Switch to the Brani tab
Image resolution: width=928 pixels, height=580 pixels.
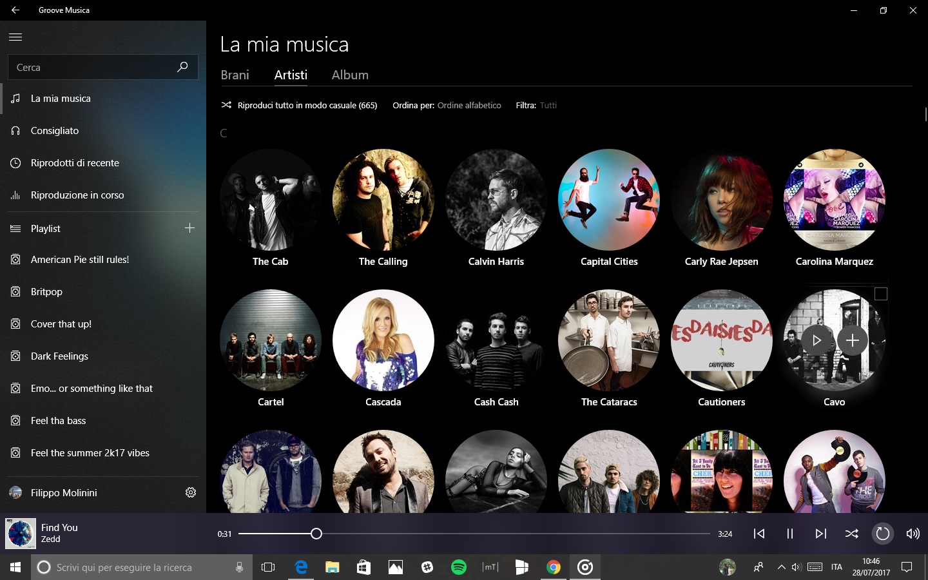click(235, 75)
